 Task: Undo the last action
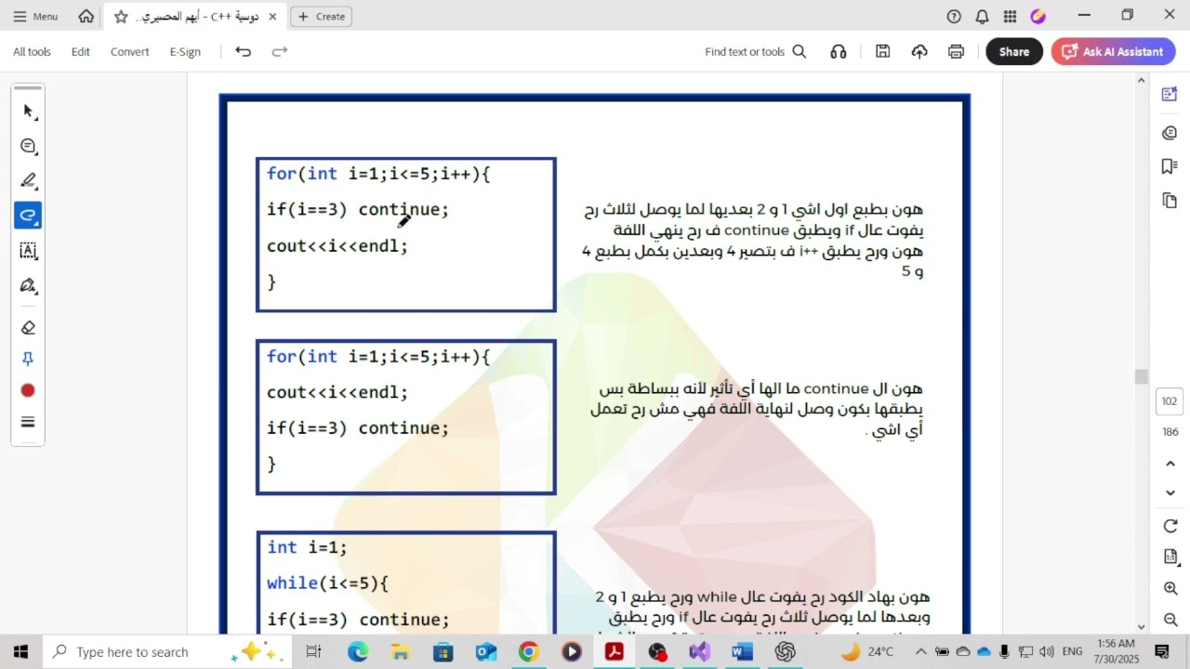243,52
